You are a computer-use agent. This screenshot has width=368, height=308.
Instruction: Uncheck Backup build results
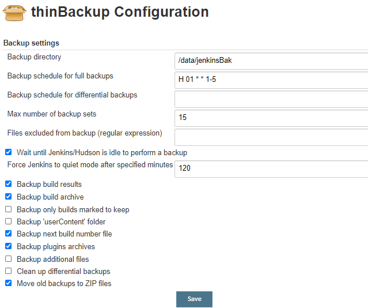pyautogui.click(x=9, y=183)
